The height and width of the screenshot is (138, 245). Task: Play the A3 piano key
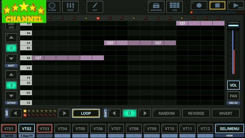point(26,58)
